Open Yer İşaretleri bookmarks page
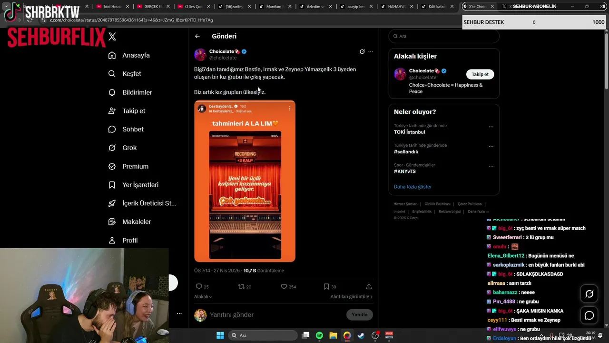Screen dimensions: 609x343 133,185
